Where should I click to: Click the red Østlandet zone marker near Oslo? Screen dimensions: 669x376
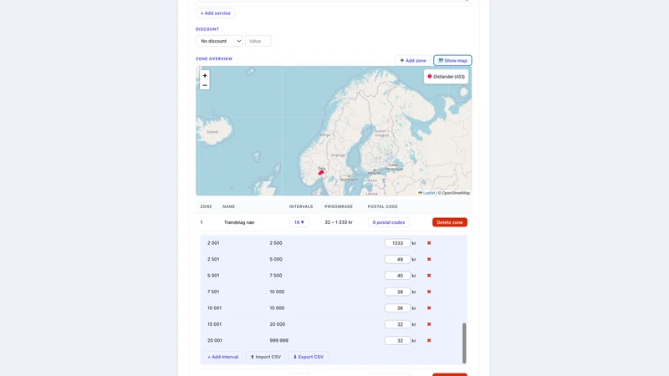pyautogui.click(x=321, y=173)
